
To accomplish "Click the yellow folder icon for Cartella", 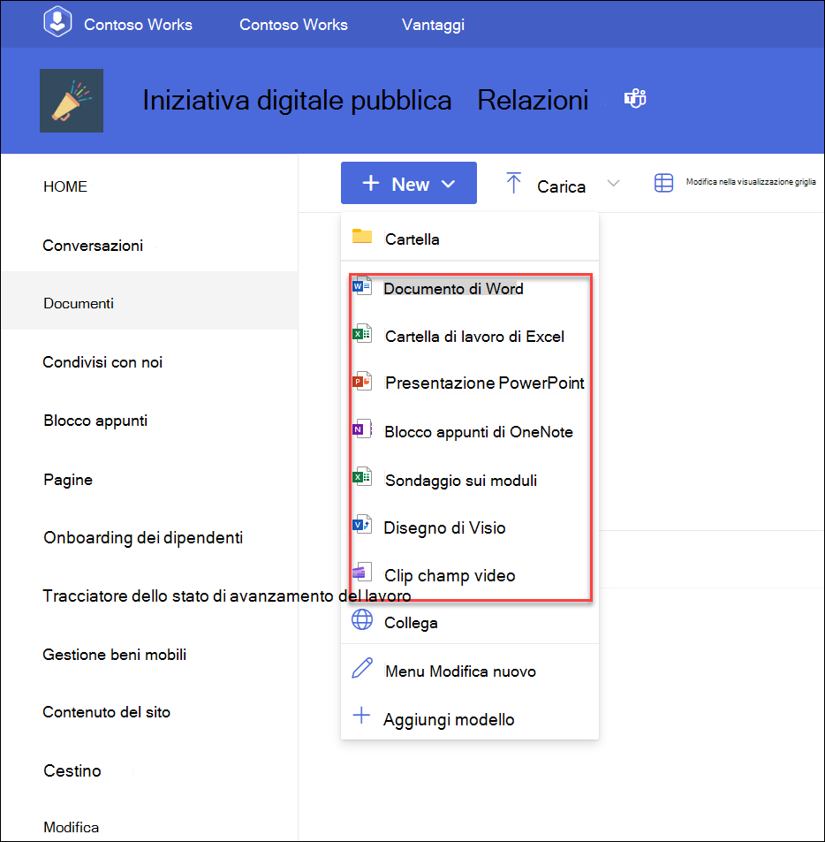I will (x=362, y=236).
